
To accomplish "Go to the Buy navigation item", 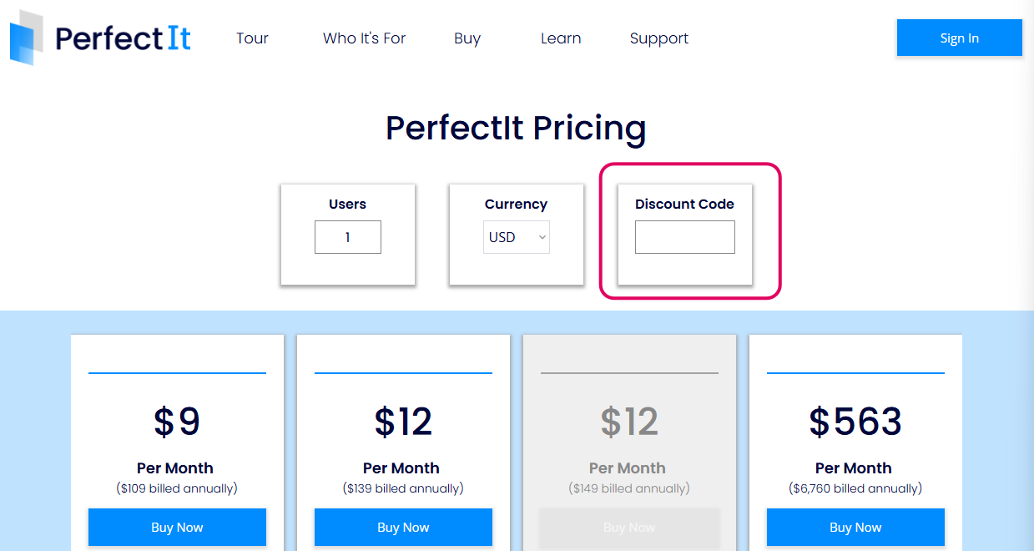I will coord(467,38).
